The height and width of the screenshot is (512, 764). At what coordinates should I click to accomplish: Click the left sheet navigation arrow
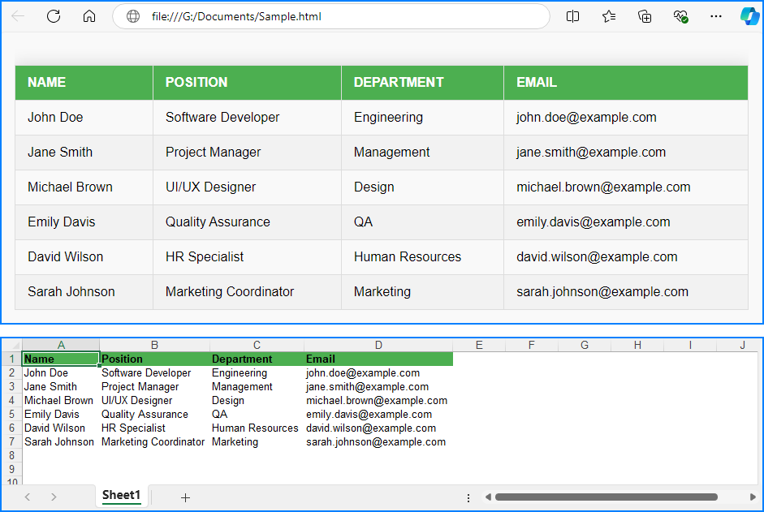click(27, 497)
